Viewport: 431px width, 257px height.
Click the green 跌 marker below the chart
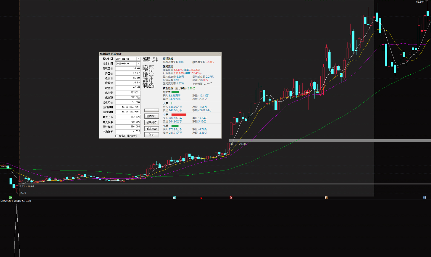coord(11,197)
